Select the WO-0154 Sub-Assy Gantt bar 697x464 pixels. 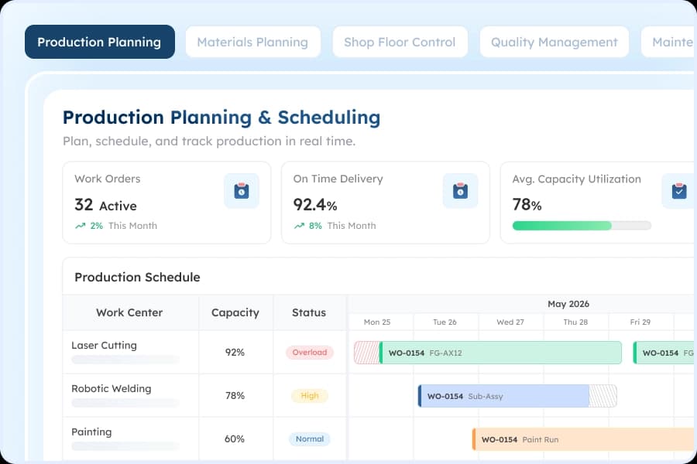(503, 396)
